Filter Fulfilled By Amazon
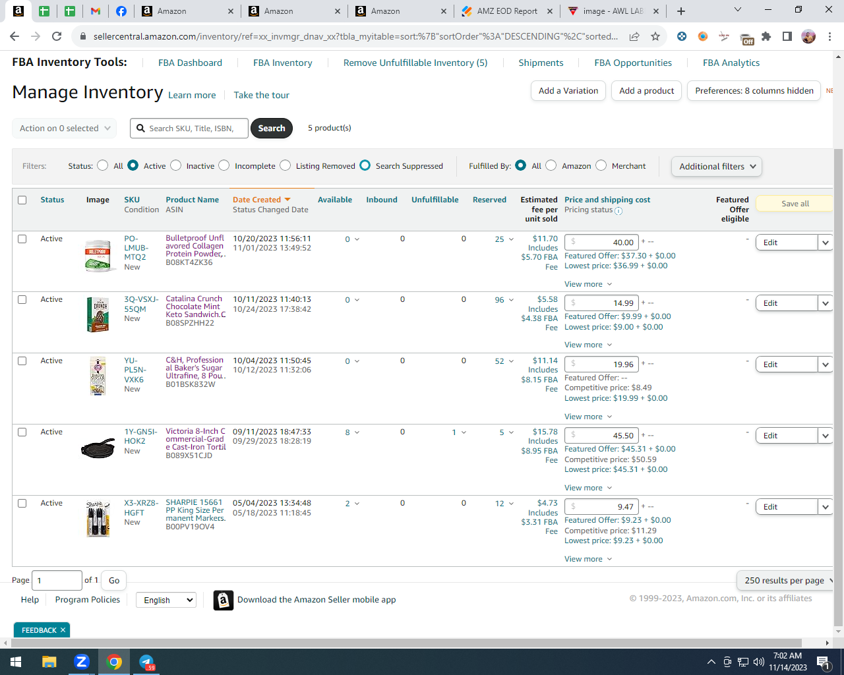This screenshot has height=675, width=844. tap(551, 165)
